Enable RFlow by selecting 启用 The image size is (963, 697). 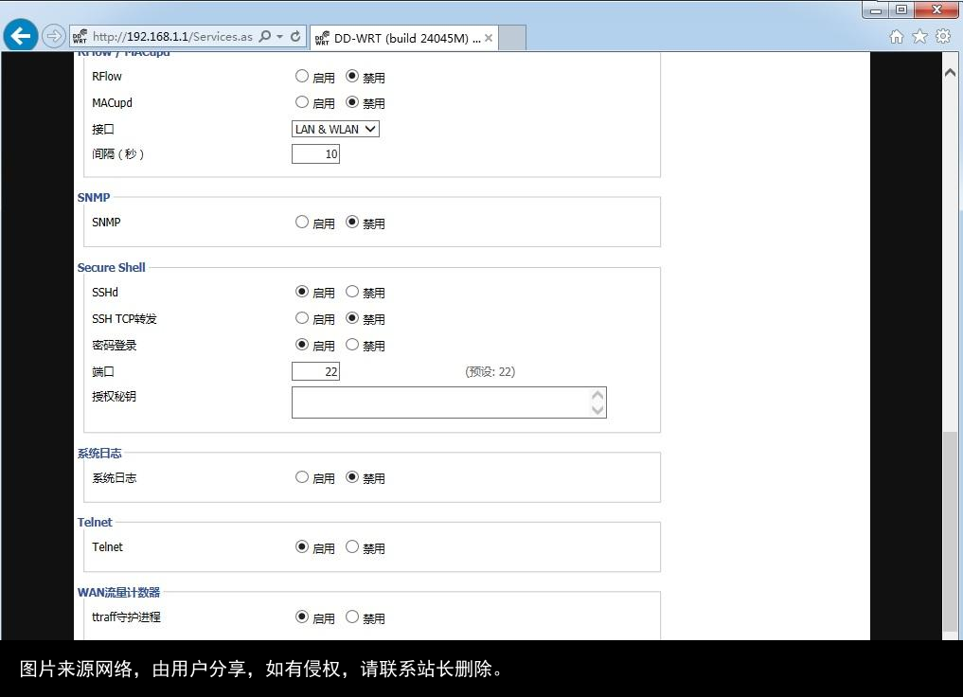301,77
